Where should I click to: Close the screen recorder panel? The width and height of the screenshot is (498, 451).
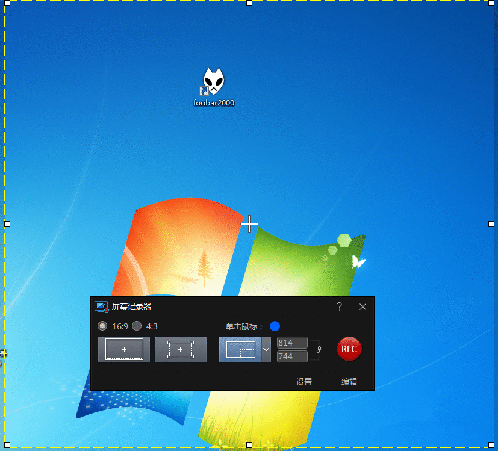pyautogui.click(x=363, y=307)
